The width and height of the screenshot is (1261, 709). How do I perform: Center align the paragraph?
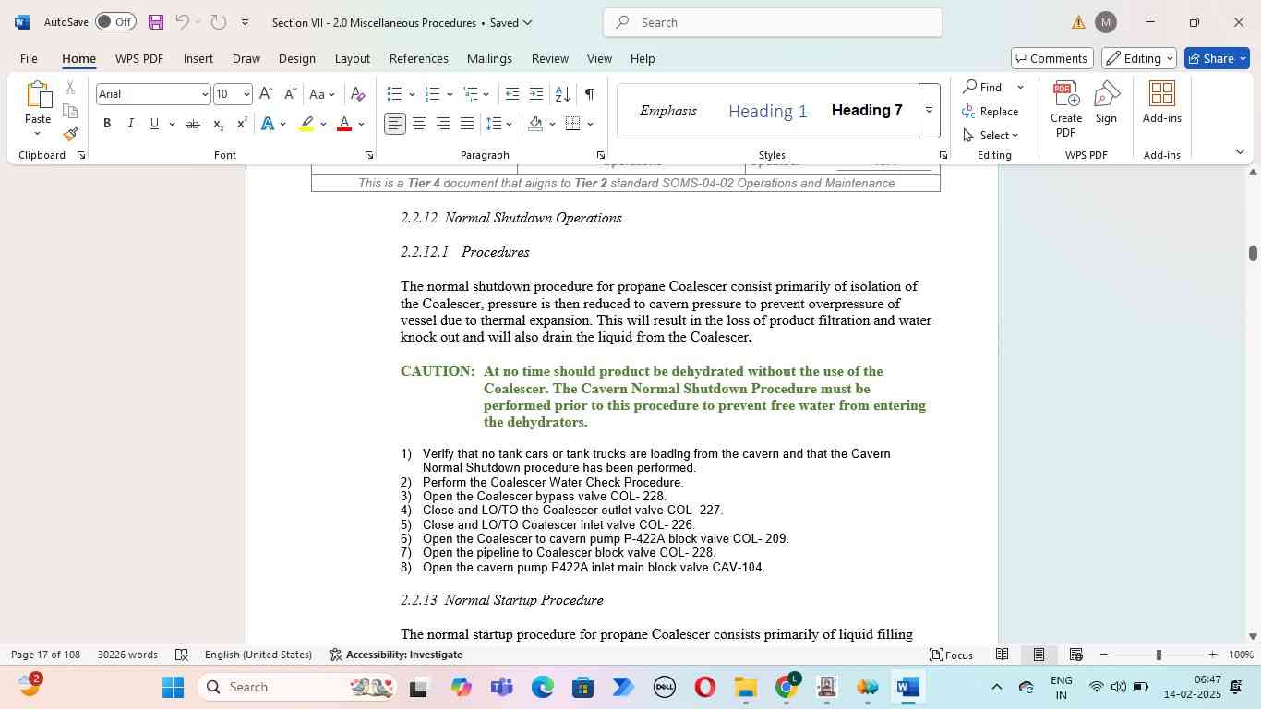point(419,124)
